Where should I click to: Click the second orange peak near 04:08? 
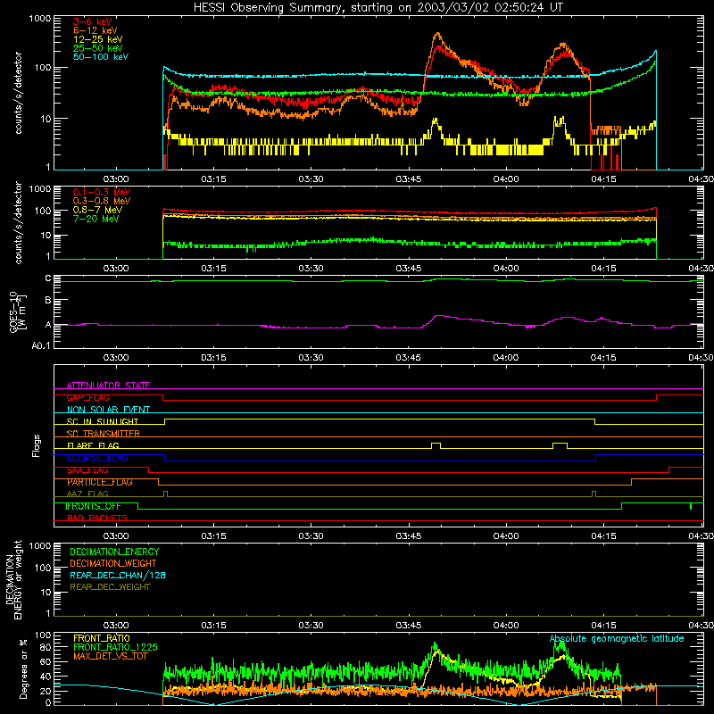563,44
